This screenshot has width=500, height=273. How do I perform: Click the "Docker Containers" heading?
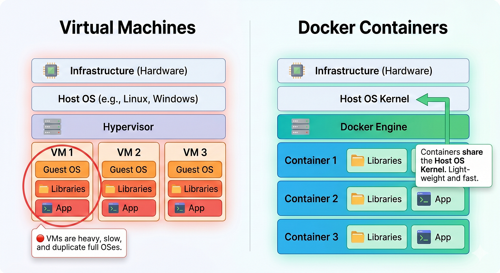[373, 28]
